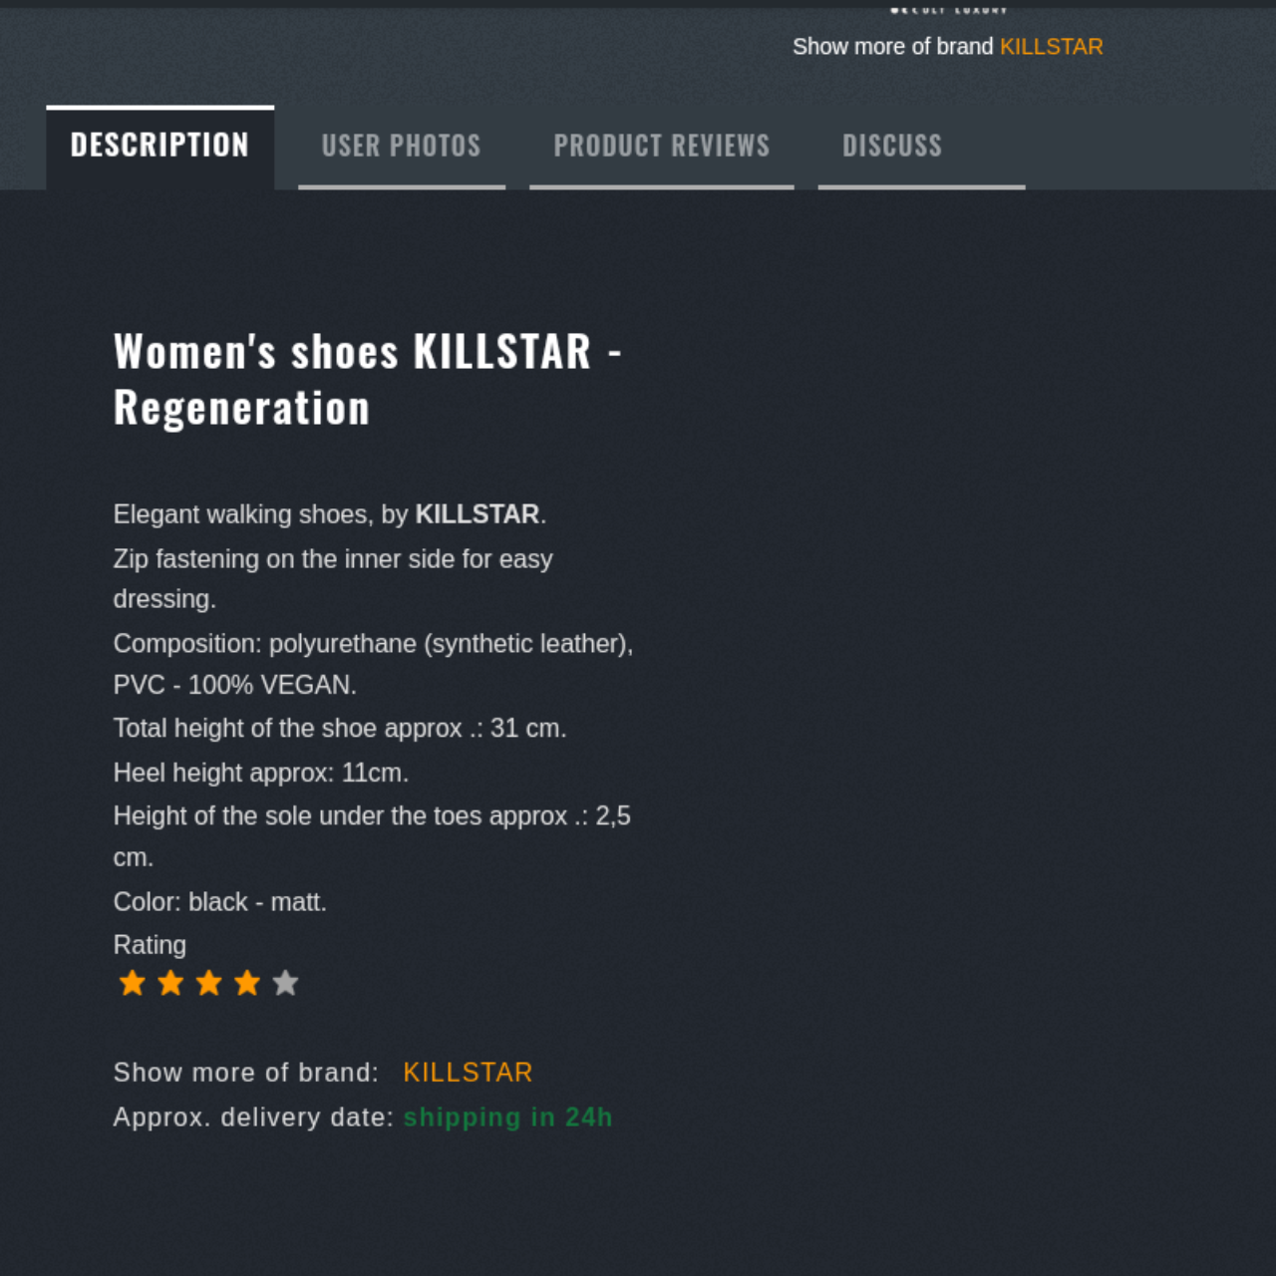This screenshot has height=1276, width=1276.
Task: Switch to the Description tab
Action: point(159,146)
